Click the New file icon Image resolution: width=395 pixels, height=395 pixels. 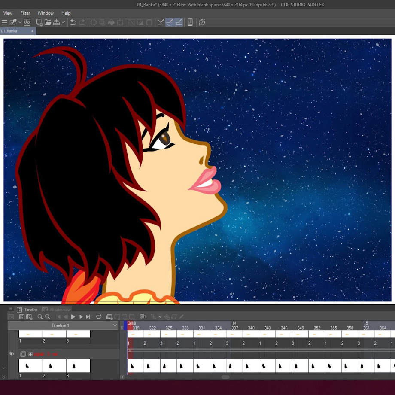pos(39,22)
